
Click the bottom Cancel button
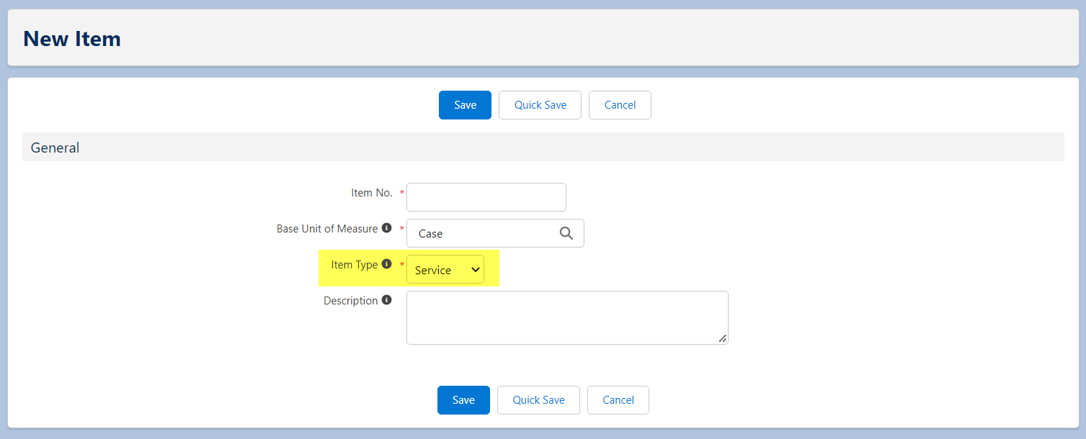(618, 400)
